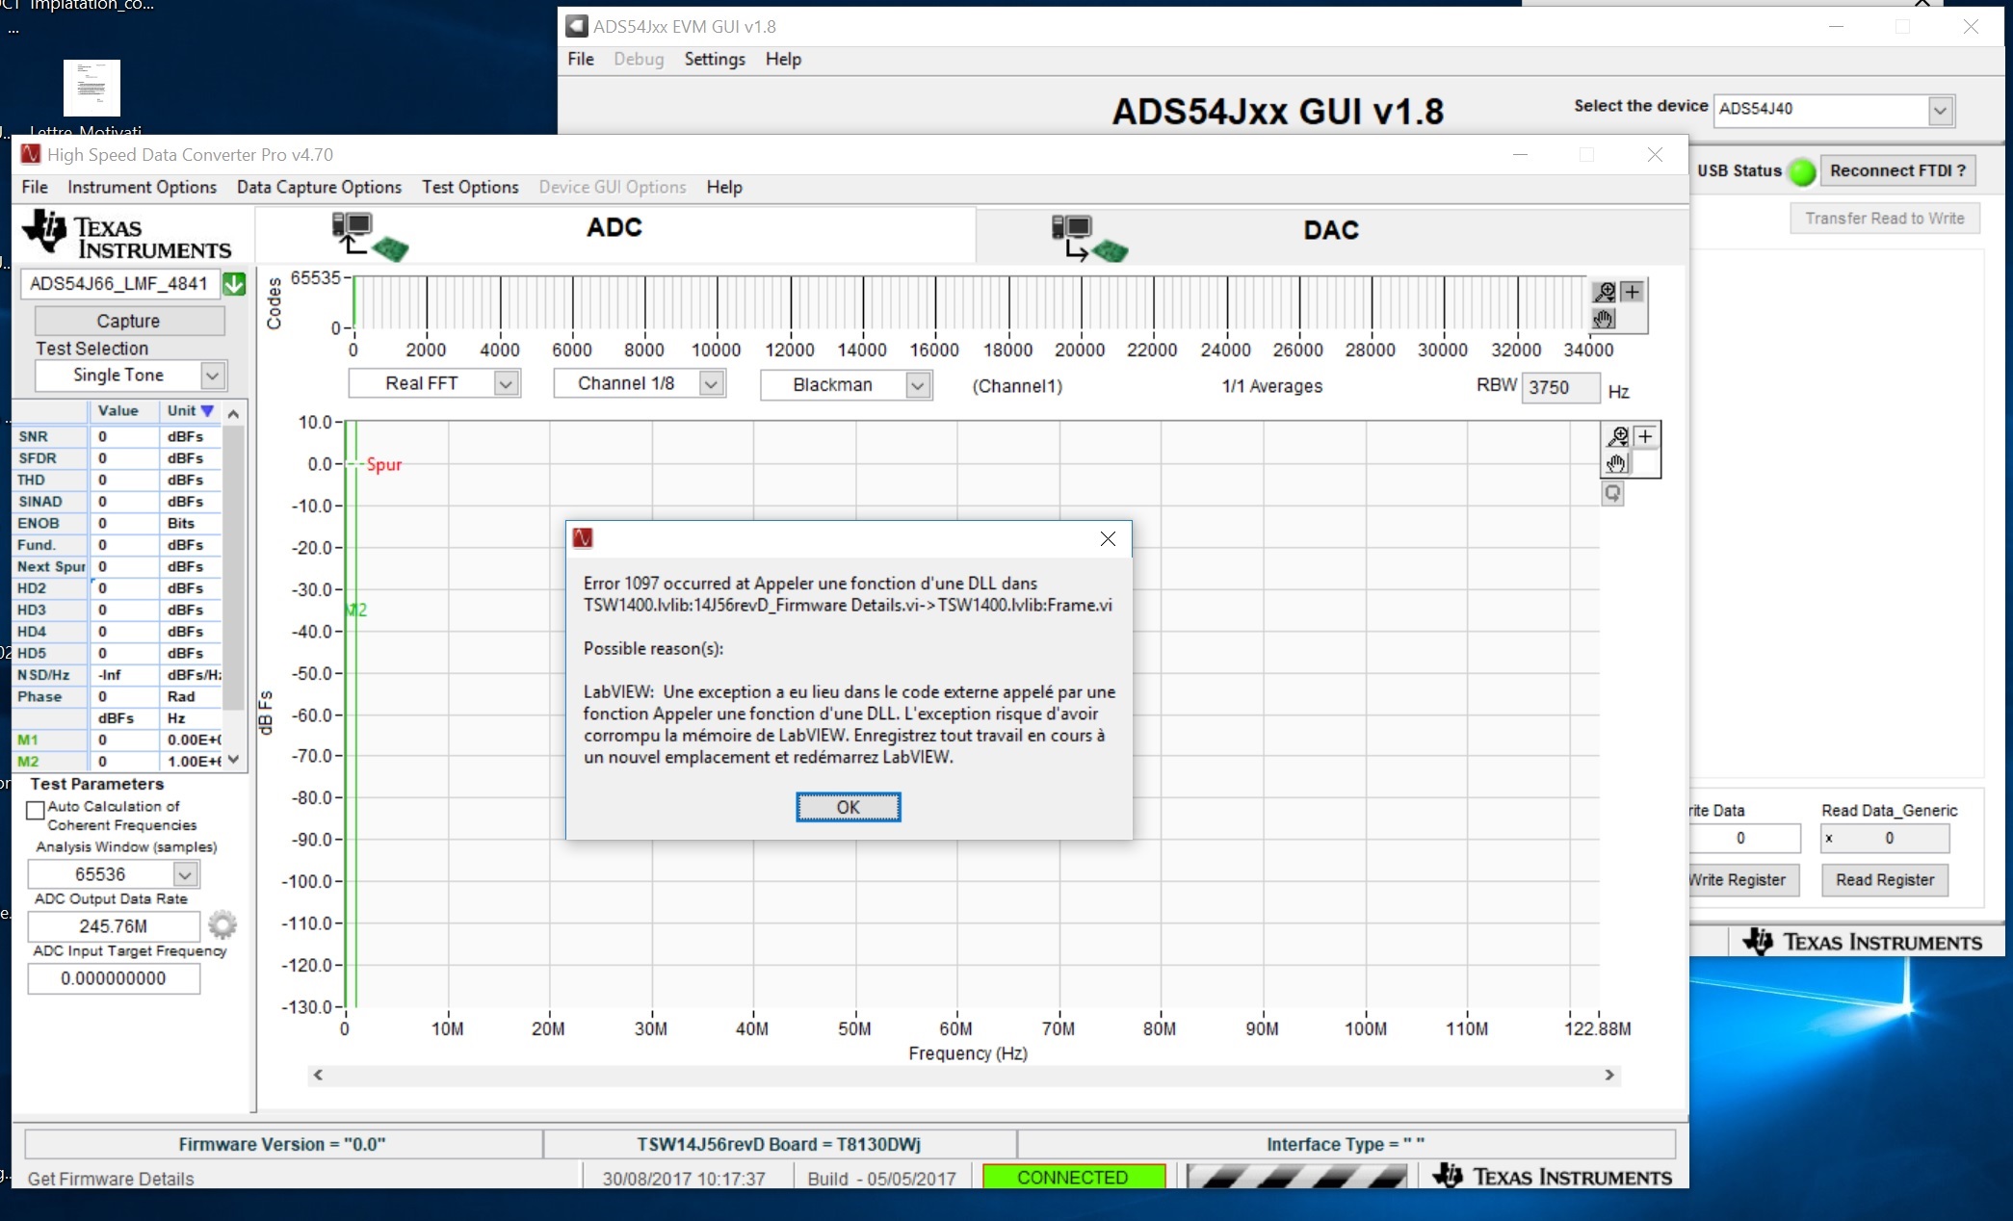Click scroll left arrow below frequency graph
Viewport: 2013px width, 1221px height.
tap(318, 1075)
